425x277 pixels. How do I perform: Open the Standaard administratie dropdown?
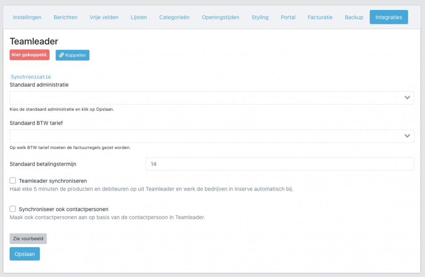pyautogui.click(x=212, y=98)
